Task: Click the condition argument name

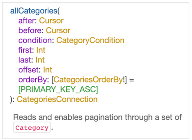Action: pos(35,40)
